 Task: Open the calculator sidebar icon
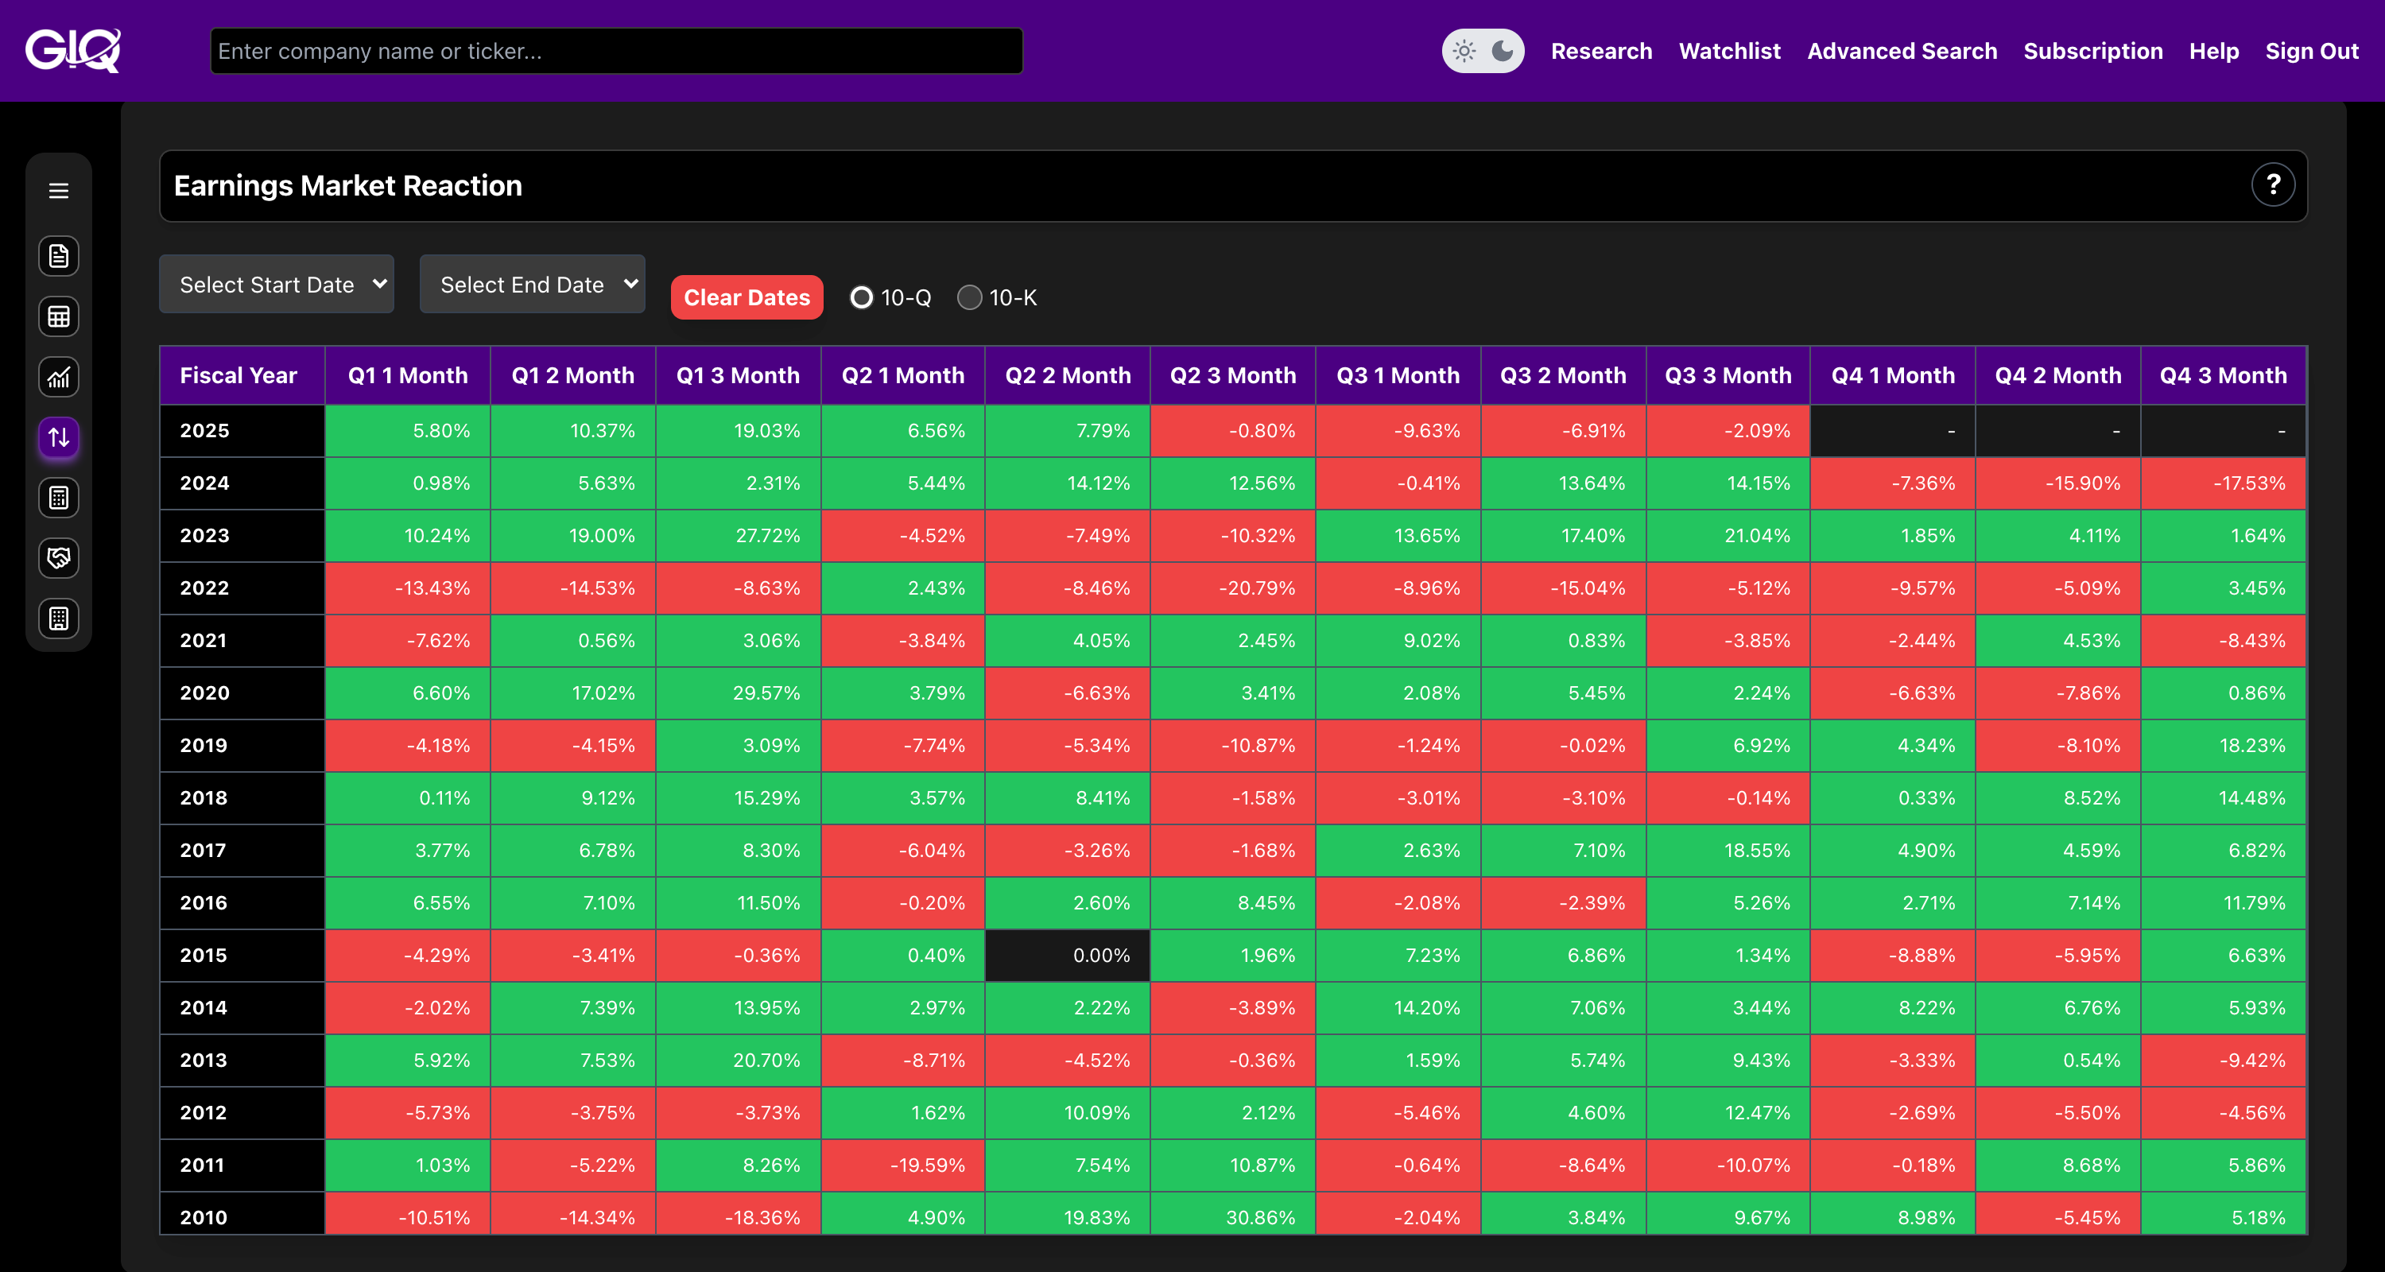point(58,498)
